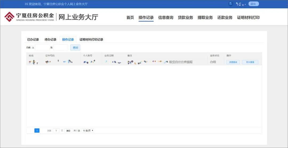Select 信息查询 in the navigation bar
288x148 pixels.
click(166, 18)
